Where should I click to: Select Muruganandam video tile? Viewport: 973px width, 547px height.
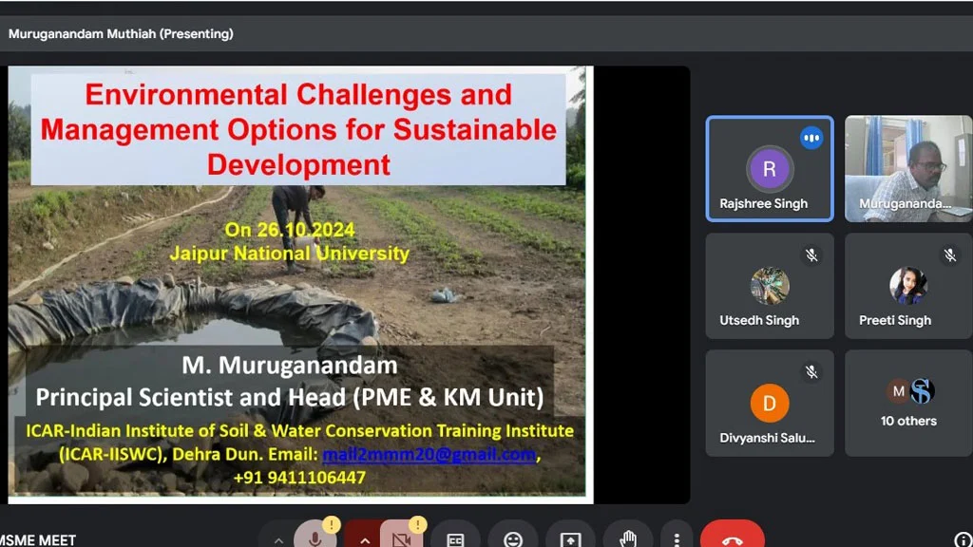tap(908, 169)
